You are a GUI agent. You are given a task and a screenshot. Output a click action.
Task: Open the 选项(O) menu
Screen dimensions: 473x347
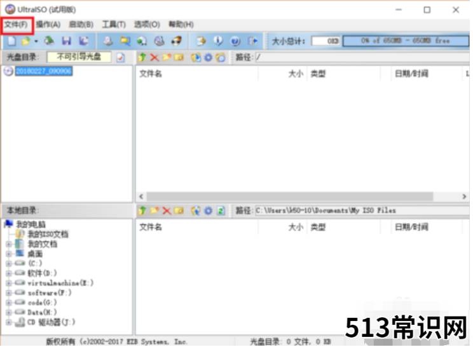[x=147, y=24]
